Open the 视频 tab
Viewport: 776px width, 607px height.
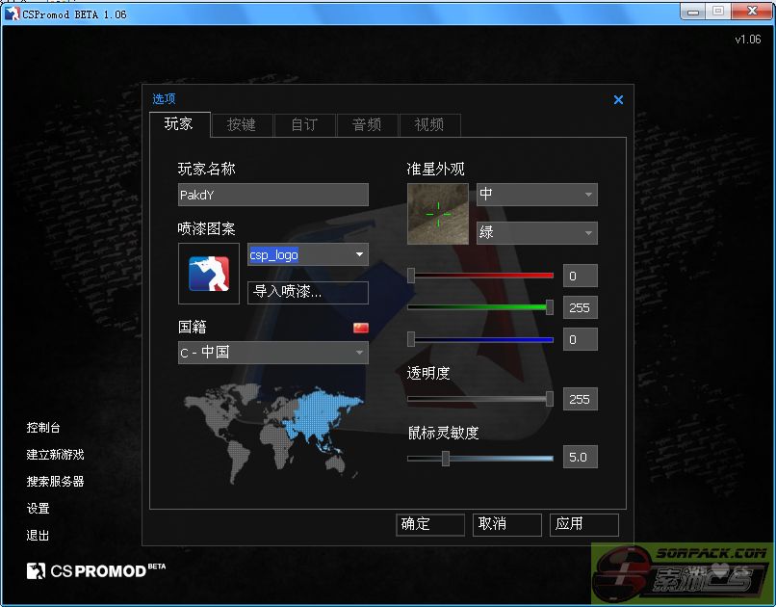(429, 124)
